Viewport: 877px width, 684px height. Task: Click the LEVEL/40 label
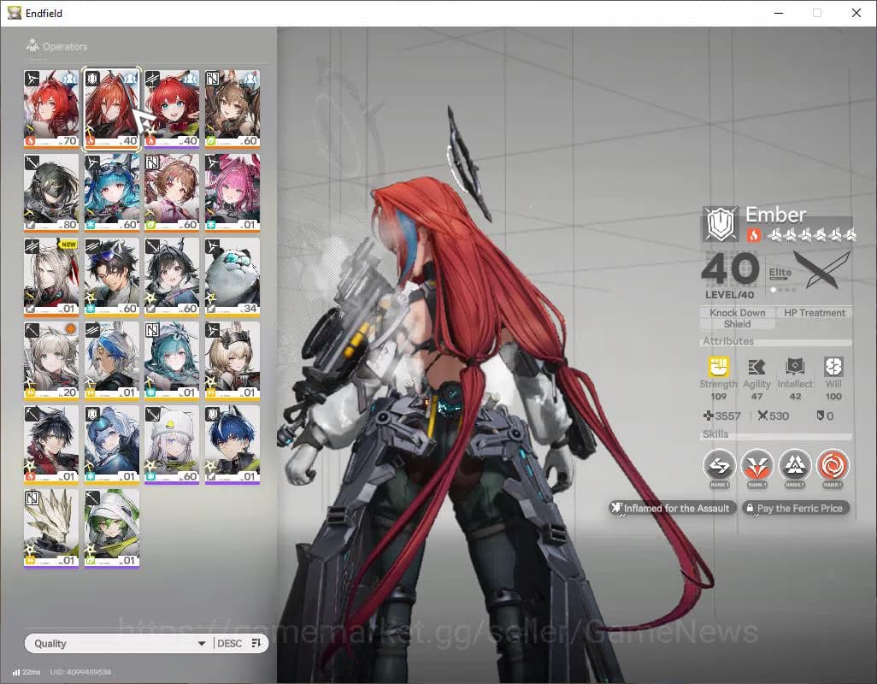(x=729, y=295)
